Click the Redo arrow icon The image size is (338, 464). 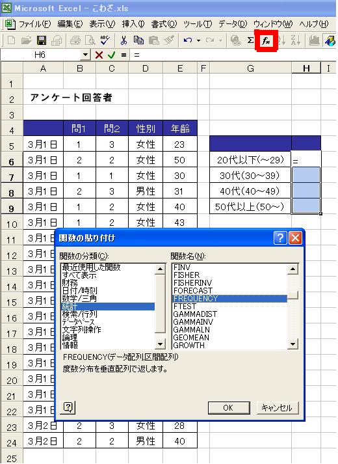click(x=209, y=40)
